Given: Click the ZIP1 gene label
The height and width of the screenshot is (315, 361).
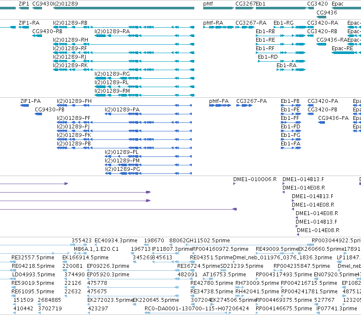Looking at the screenshot, I should pos(24,4).
